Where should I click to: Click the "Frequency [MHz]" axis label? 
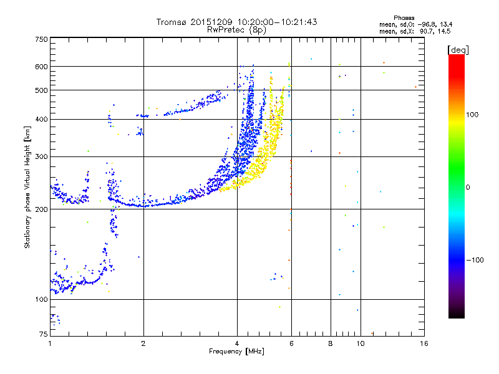236,352
